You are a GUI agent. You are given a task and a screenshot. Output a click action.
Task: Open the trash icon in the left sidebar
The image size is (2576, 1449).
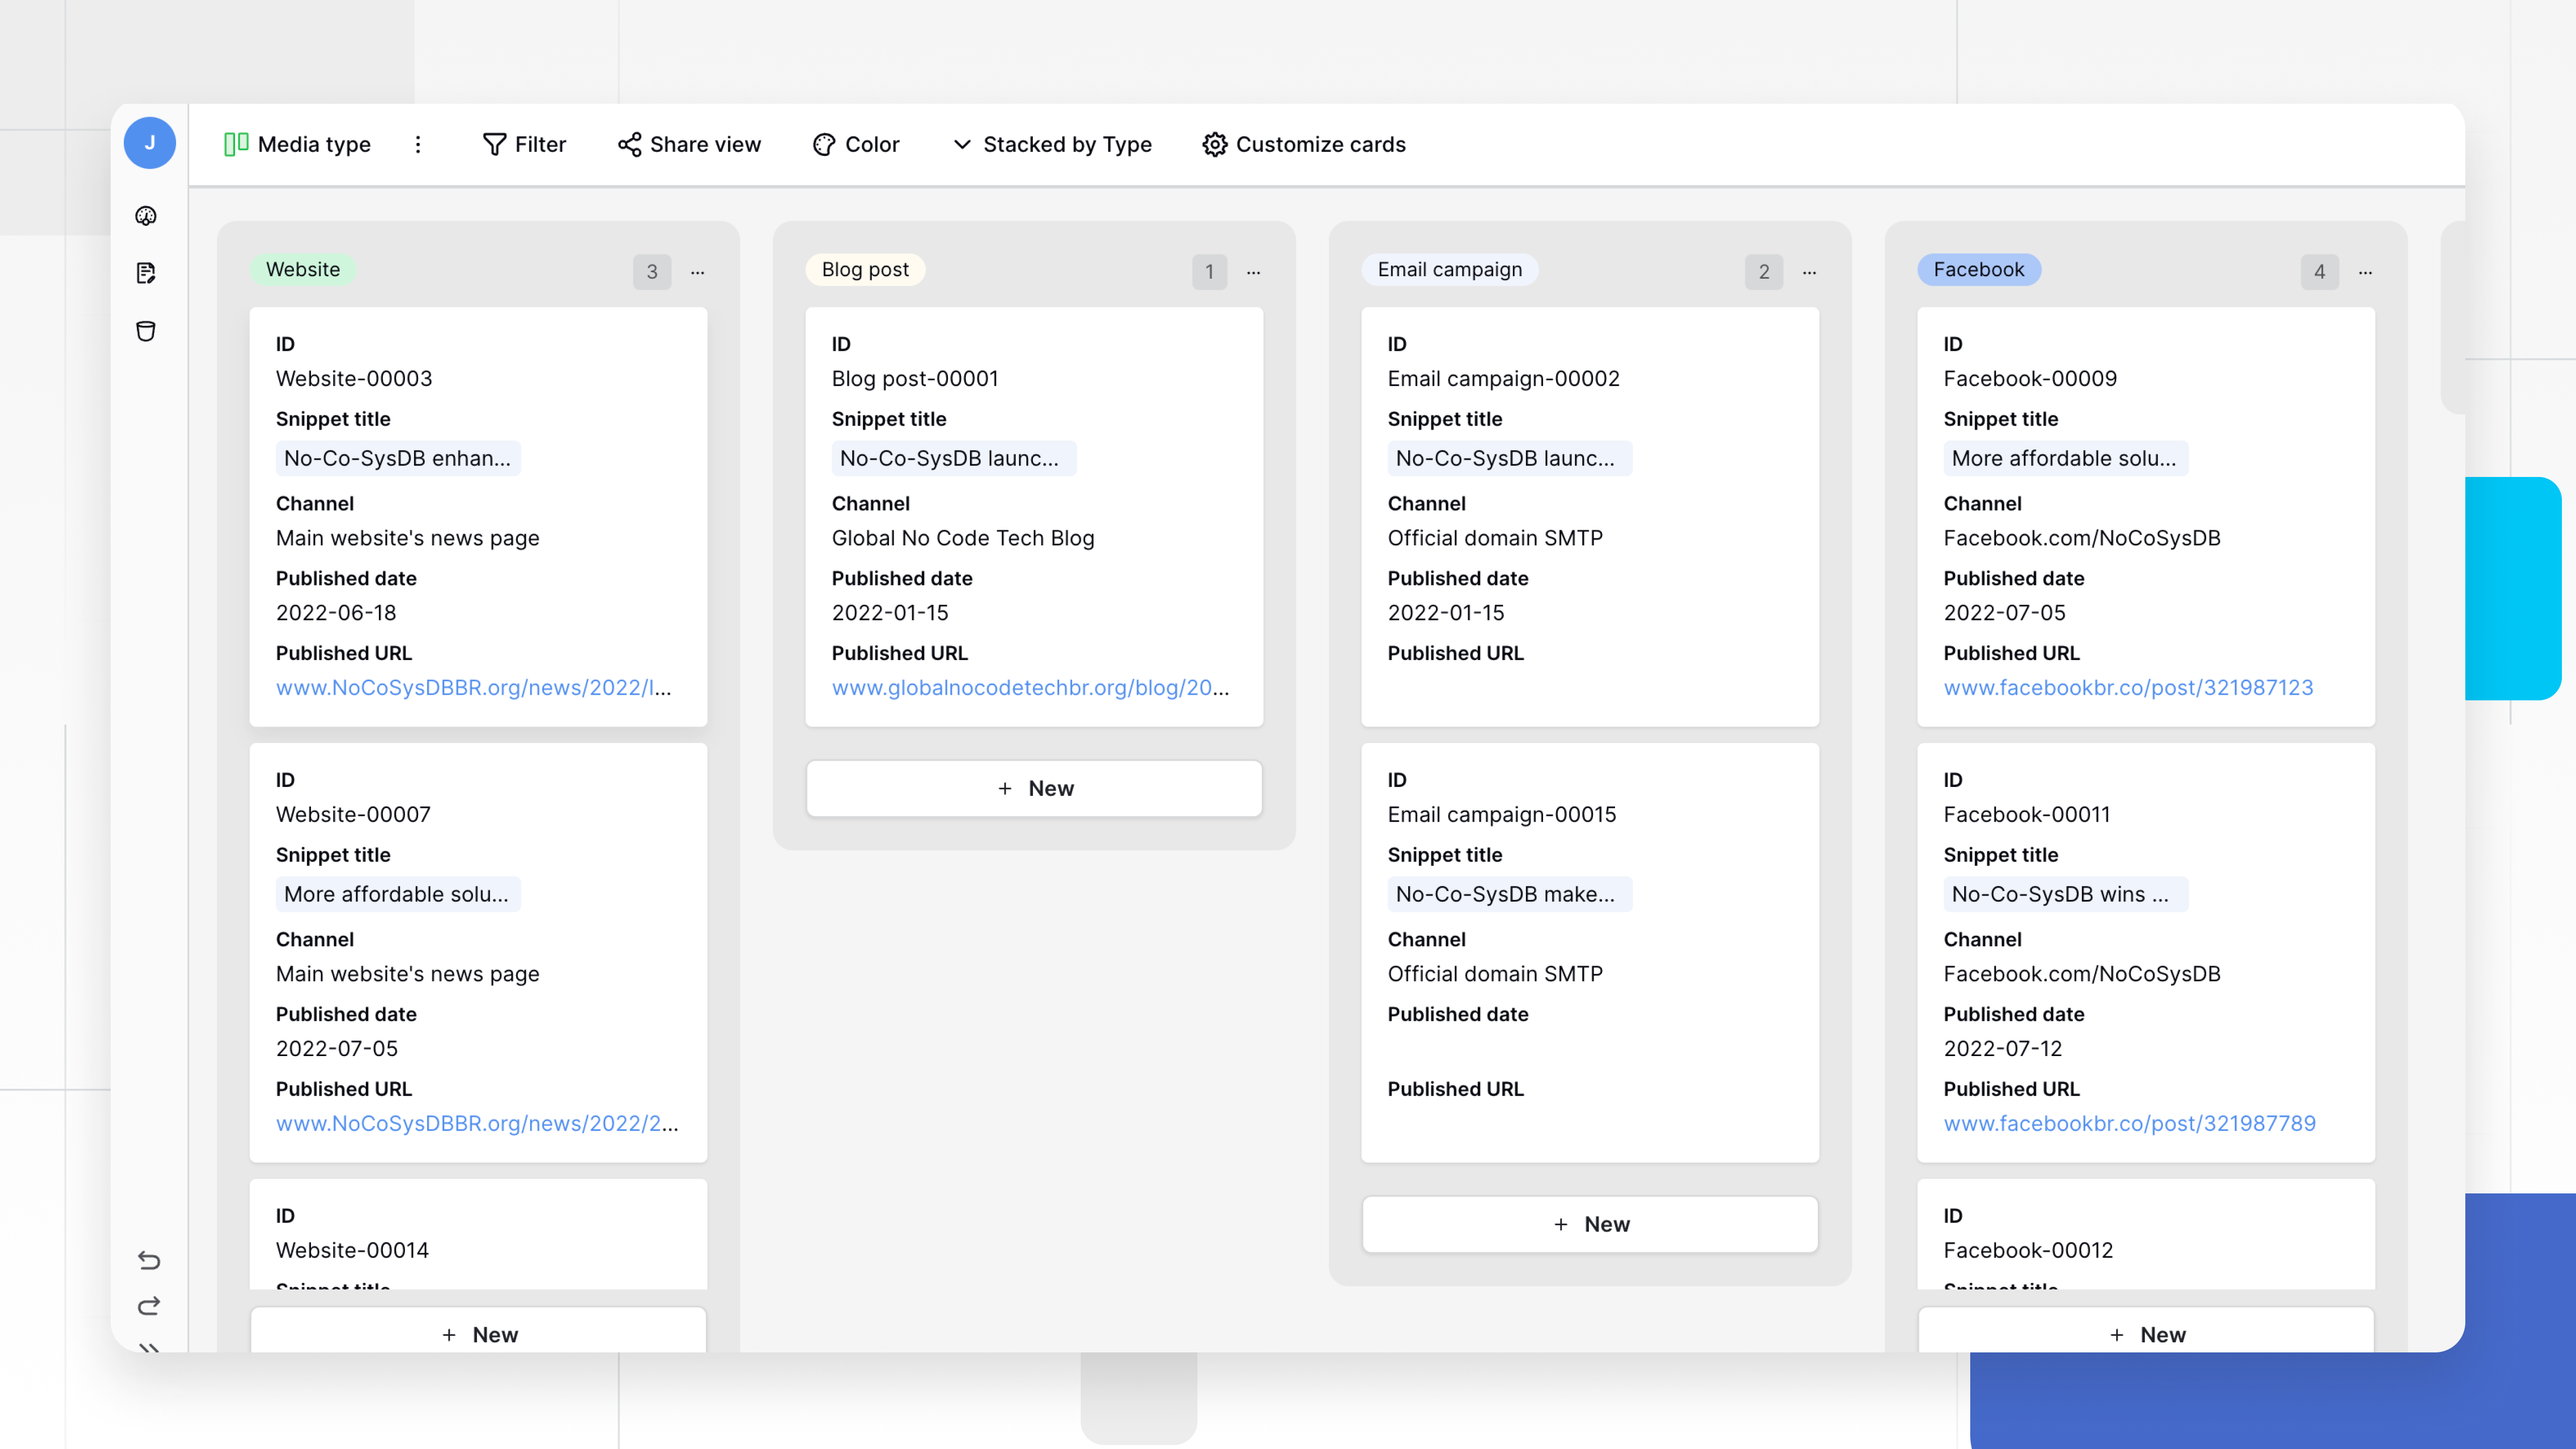tap(147, 331)
